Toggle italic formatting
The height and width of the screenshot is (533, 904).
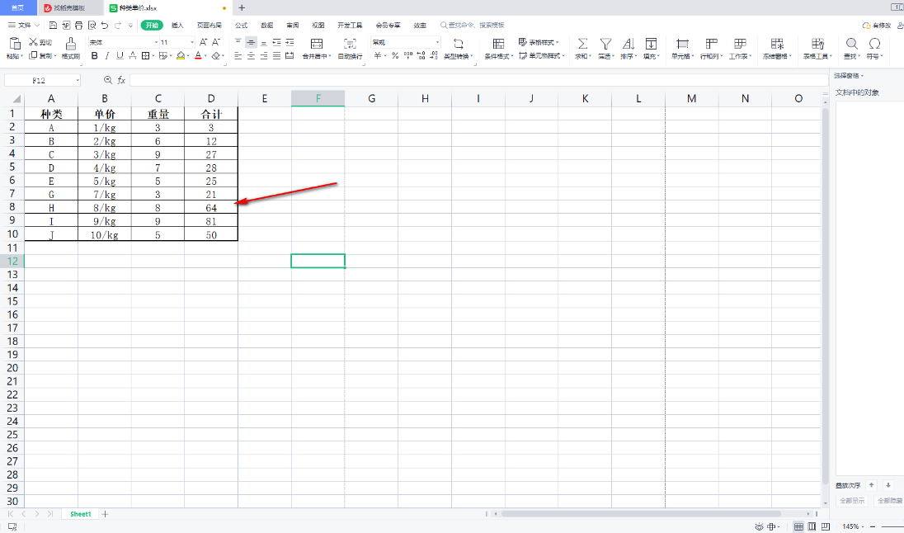(107, 56)
